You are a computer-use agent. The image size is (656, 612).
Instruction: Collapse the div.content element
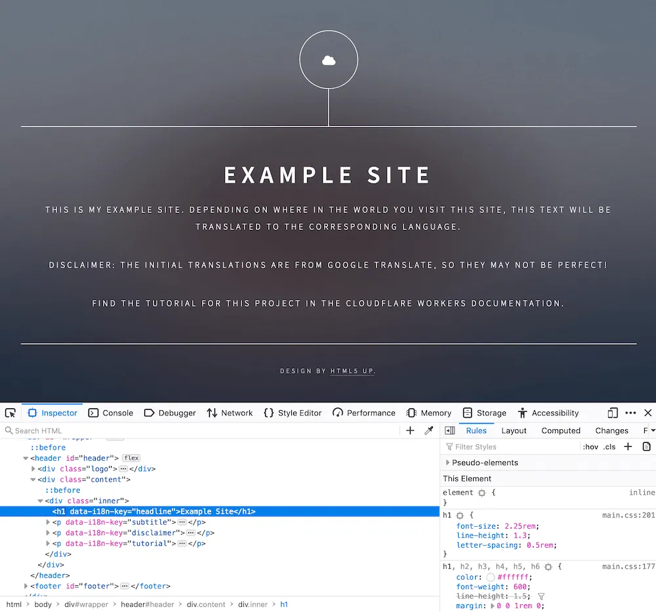[x=33, y=479]
